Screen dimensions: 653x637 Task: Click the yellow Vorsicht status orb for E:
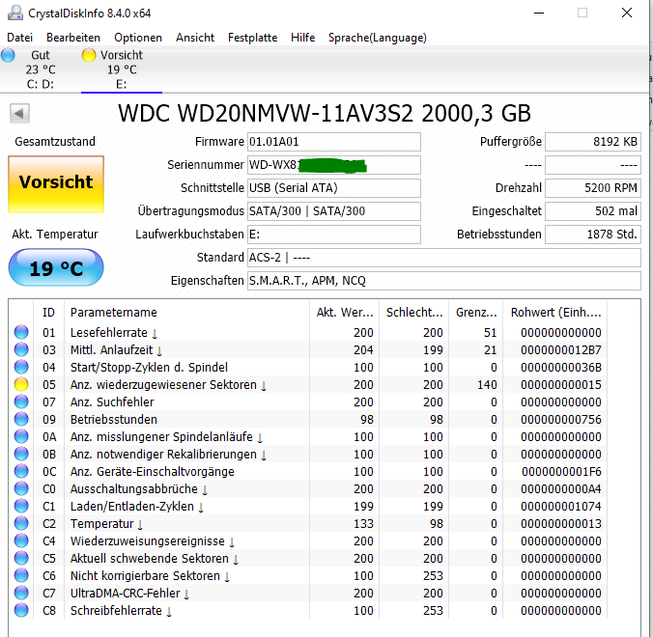coord(88,55)
